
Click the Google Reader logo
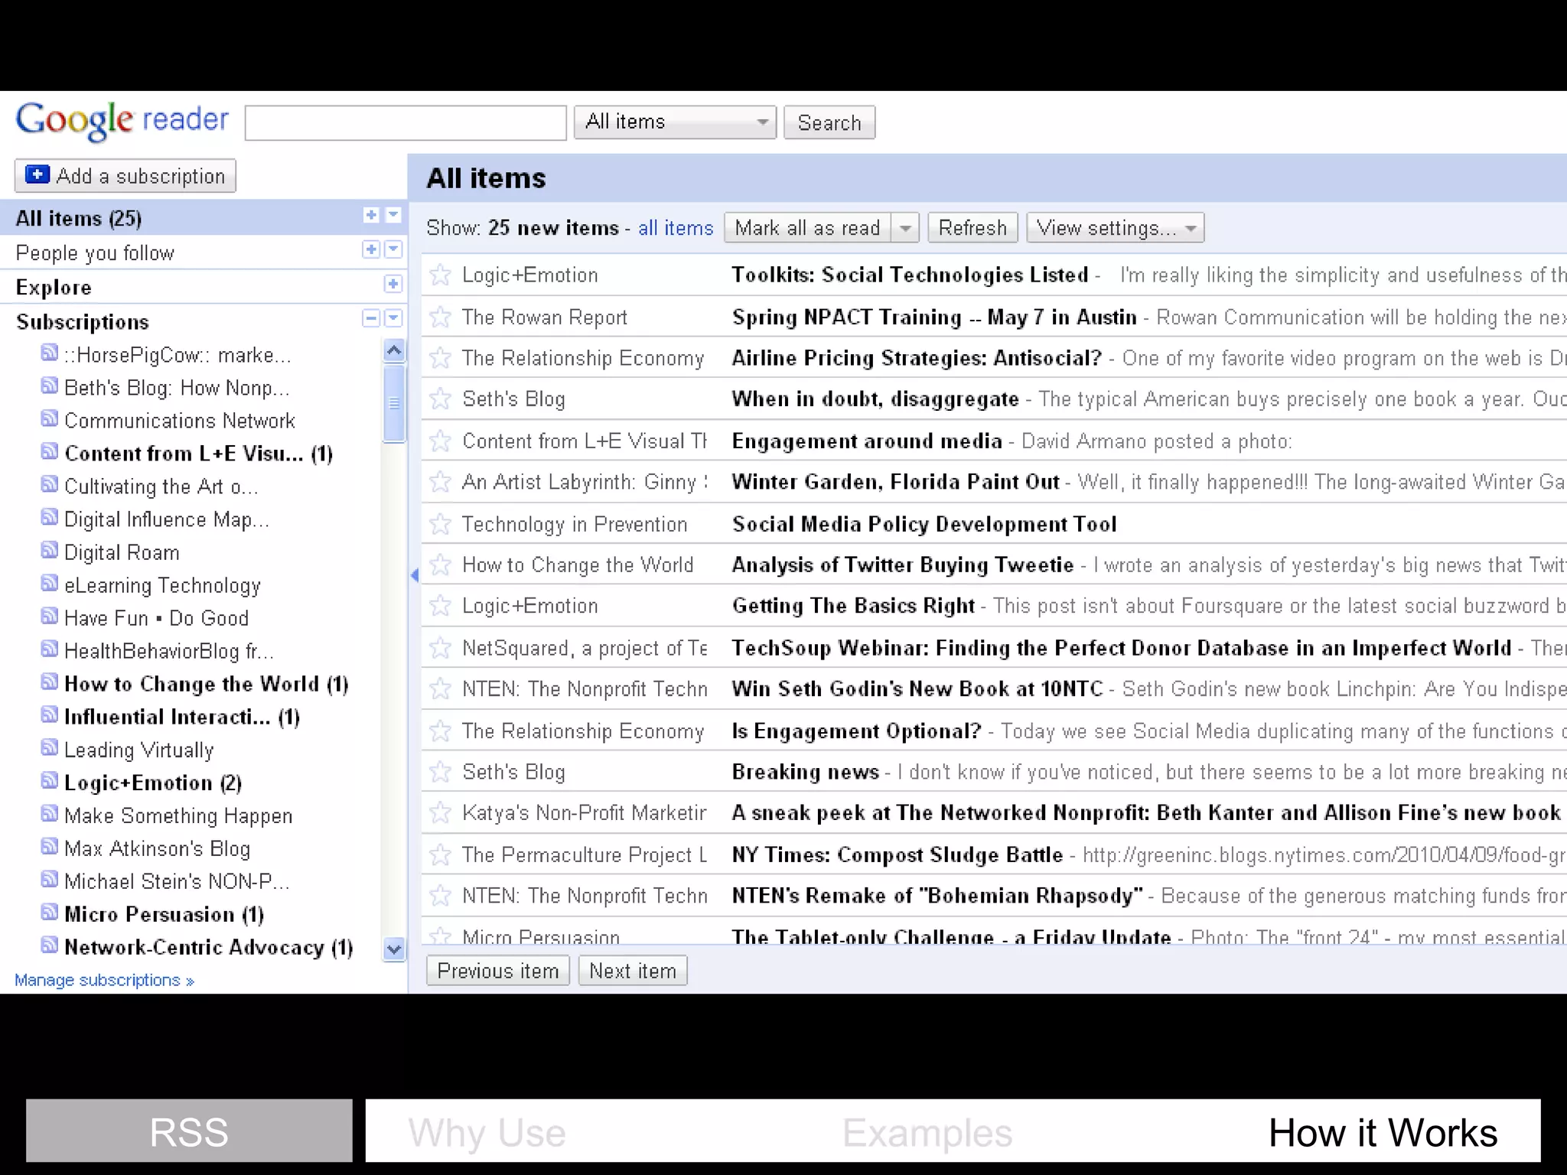pos(122,121)
